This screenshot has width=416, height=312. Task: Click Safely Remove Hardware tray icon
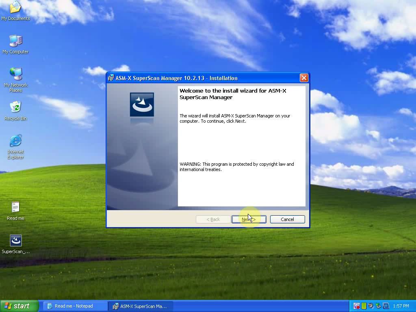tap(378, 306)
